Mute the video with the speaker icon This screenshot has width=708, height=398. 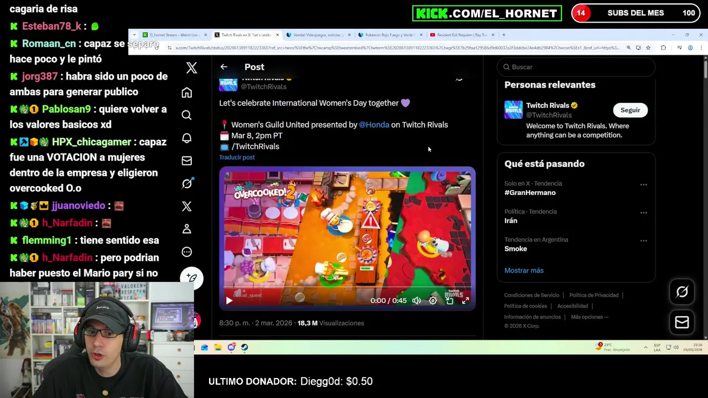coord(417,301)
